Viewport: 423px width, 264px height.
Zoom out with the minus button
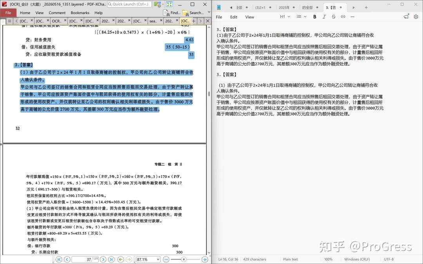click(x=166, y=259)
